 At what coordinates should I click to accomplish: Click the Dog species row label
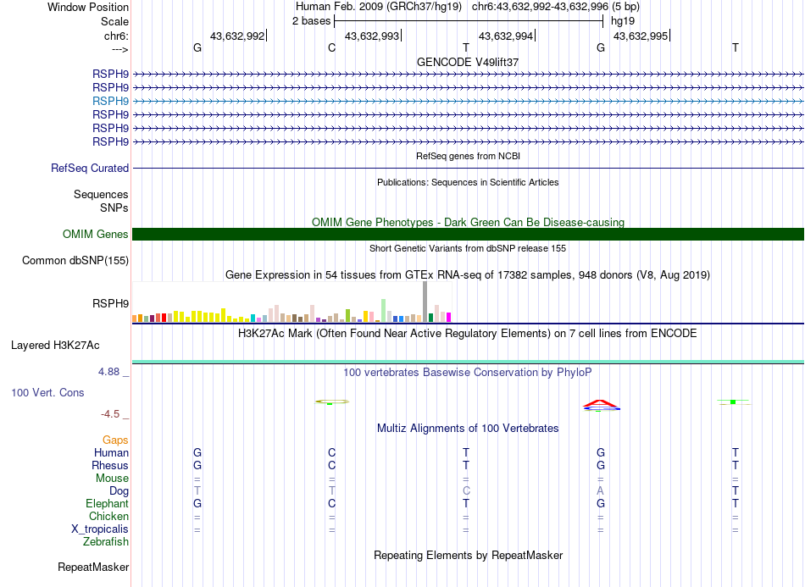(x=119, y=491)
